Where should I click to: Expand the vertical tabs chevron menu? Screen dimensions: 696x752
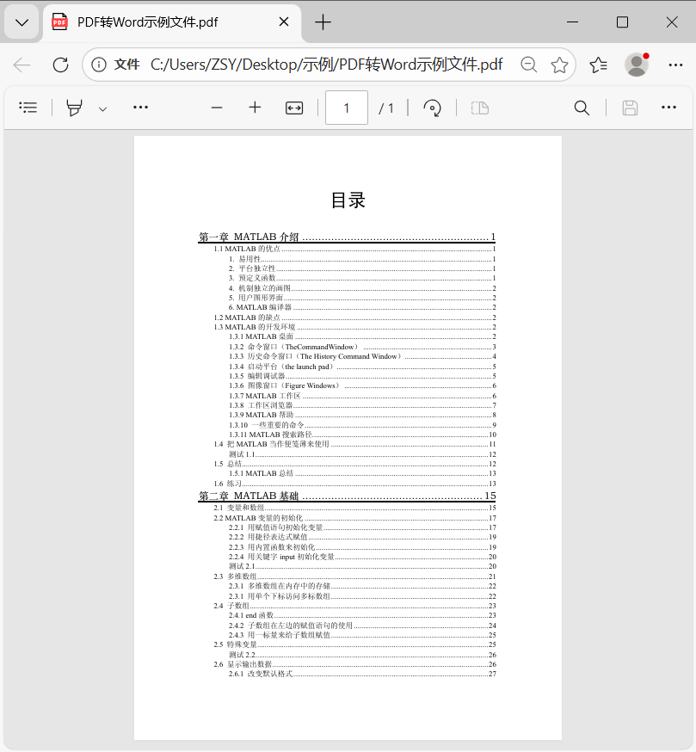coord(21,22)
